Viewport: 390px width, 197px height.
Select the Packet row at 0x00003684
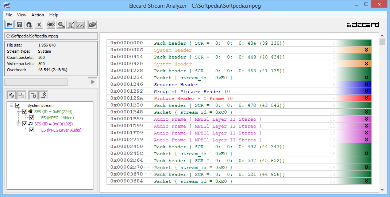click(239, 181)
